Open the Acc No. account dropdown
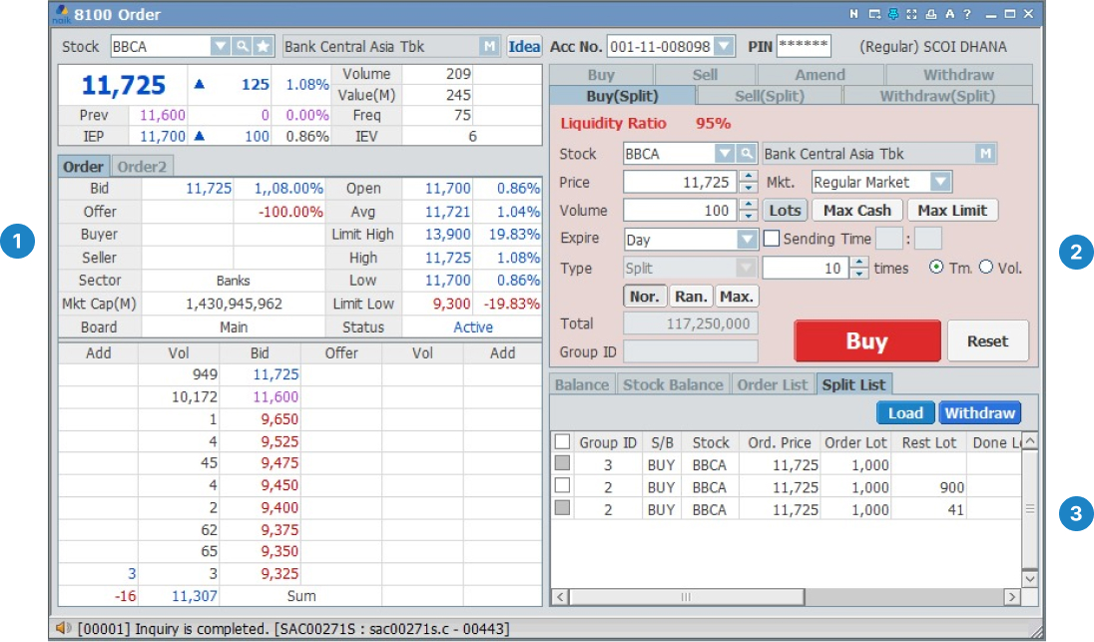 [x=724, y=46]
